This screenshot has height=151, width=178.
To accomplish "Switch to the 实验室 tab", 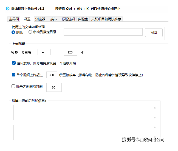I will pos(83,19).
